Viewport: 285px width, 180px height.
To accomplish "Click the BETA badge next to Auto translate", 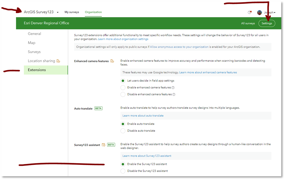I will click(98, 109).
